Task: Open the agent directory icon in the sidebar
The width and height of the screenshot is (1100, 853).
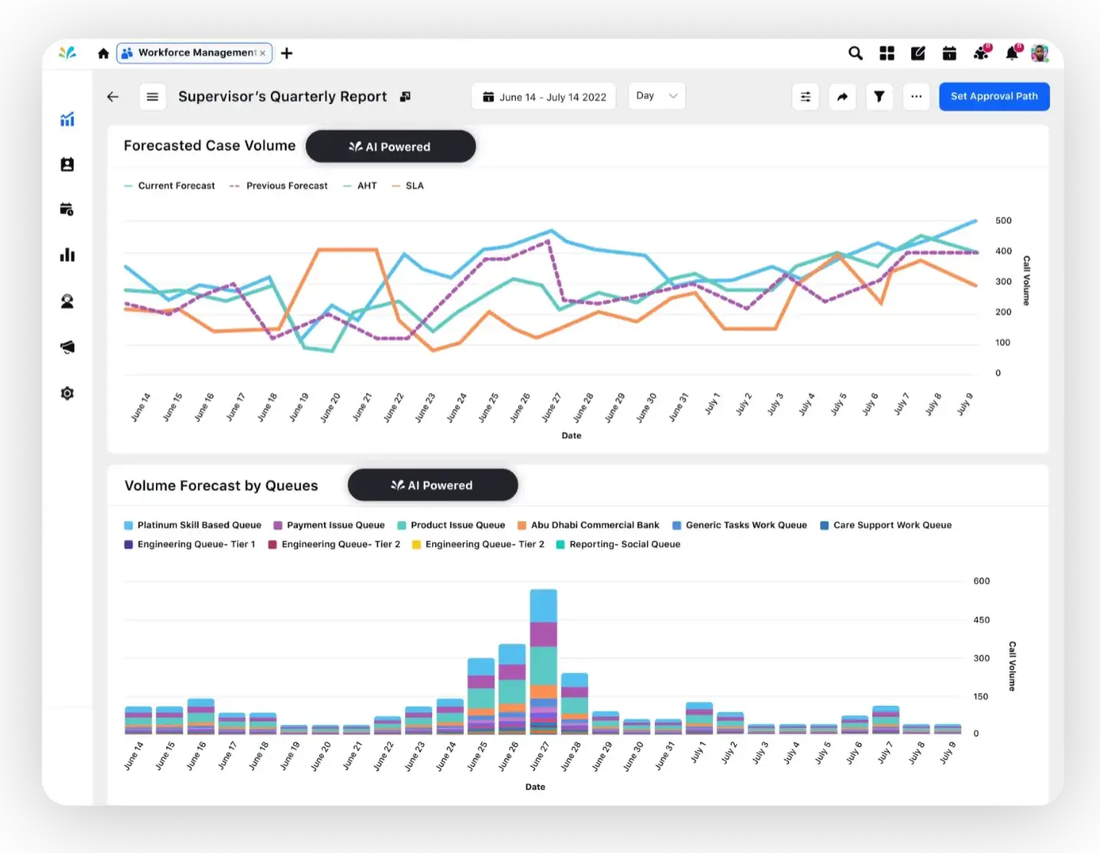Action: (x=68, y=164)
